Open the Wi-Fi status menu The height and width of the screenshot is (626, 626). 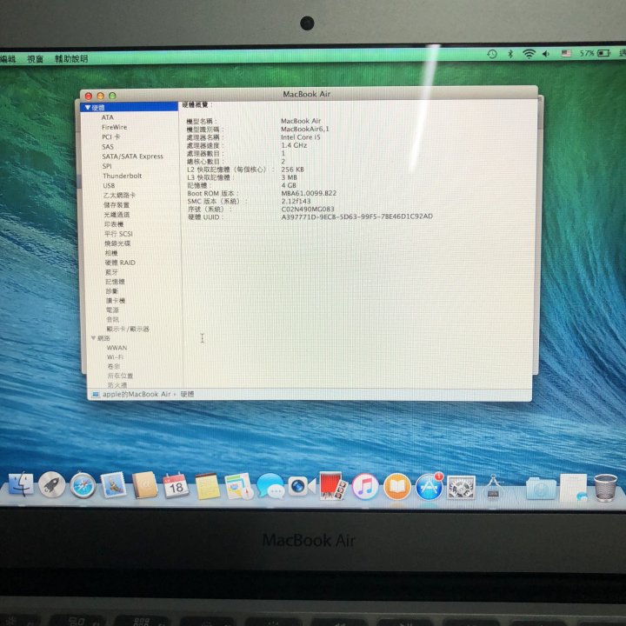(529, 54)
